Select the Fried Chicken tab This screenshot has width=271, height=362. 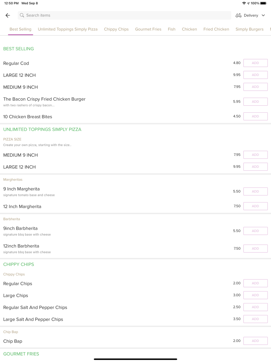216,29
